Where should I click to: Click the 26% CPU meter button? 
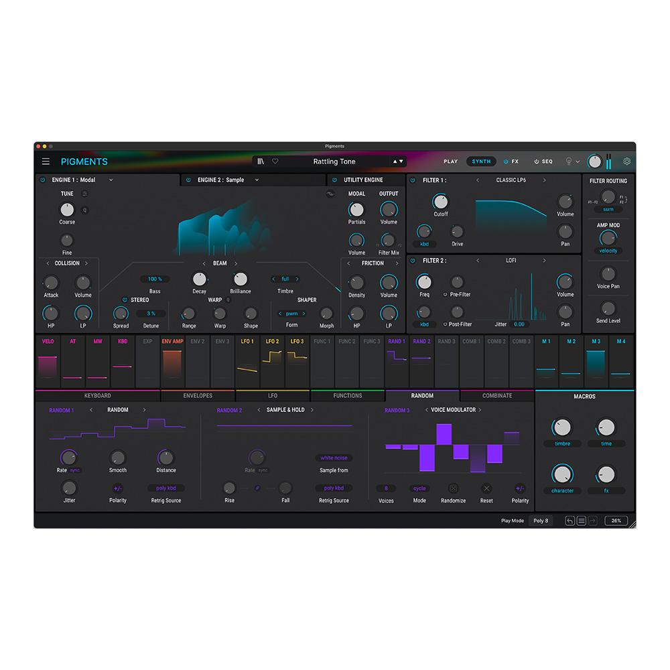pyautogui.click(x=616, y=521)
